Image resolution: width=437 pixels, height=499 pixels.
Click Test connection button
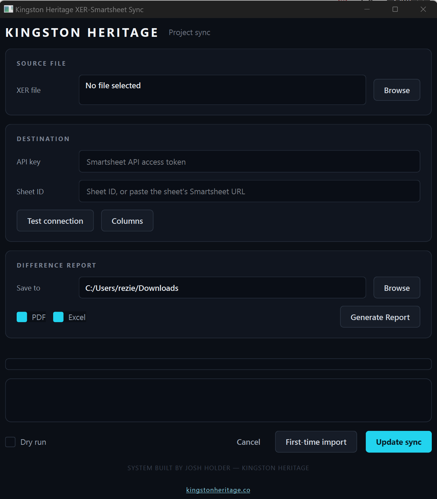[x=55, y=221]
